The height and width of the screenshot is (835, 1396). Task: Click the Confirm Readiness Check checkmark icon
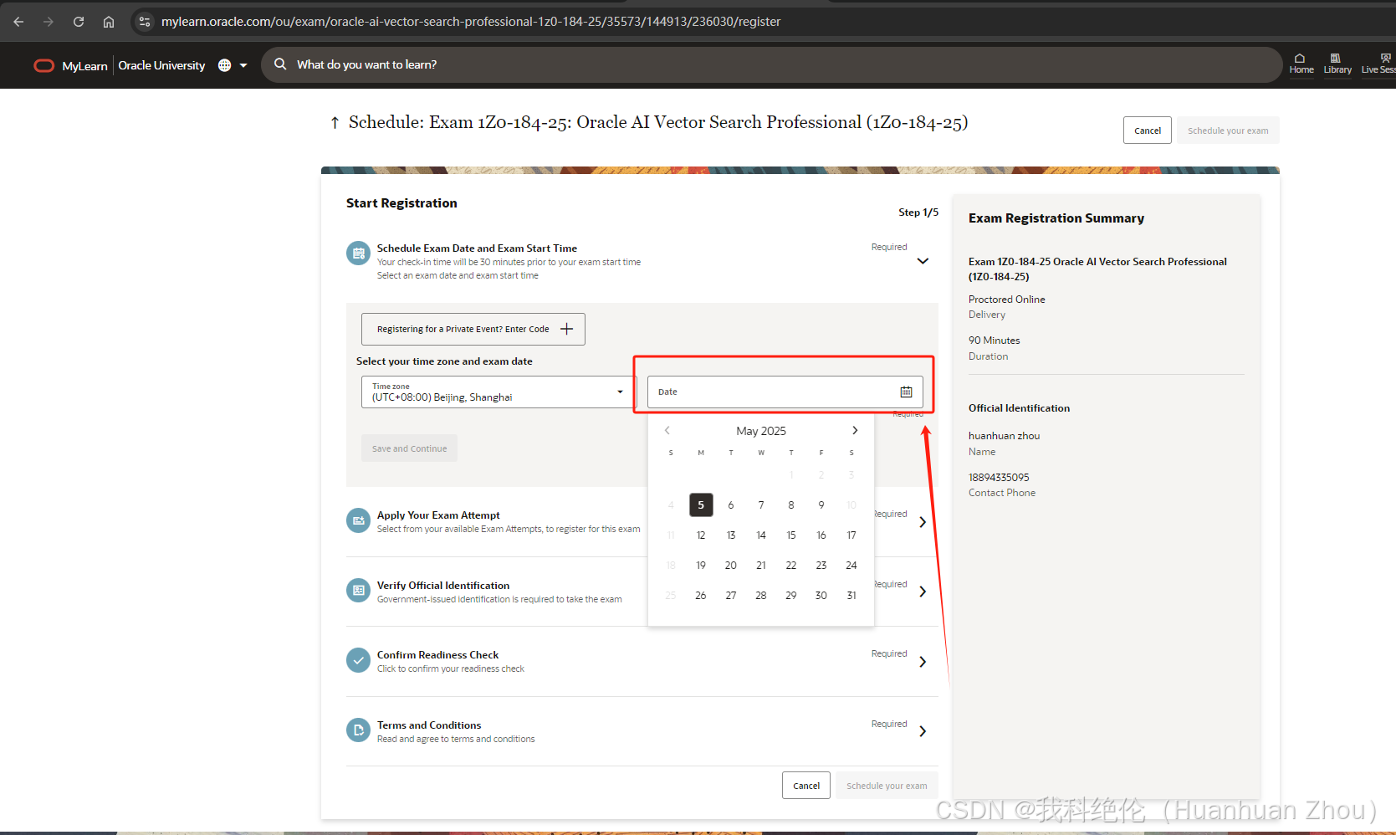click(358, 660)
